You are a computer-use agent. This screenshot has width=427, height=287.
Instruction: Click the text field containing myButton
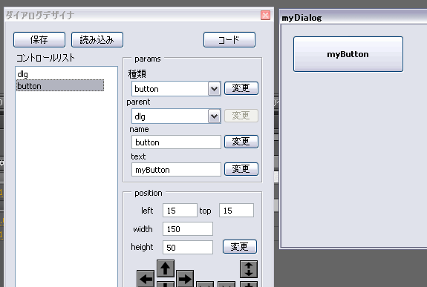click(x=176, y=170)
